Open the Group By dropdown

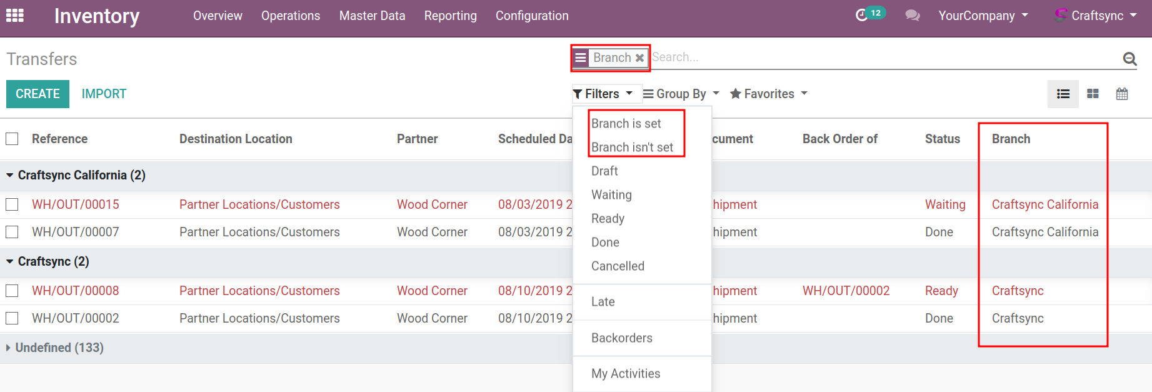pos(681,94)
